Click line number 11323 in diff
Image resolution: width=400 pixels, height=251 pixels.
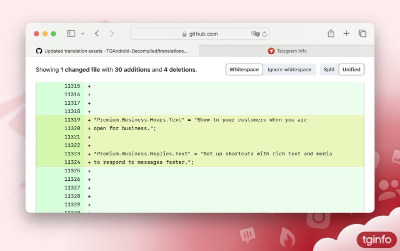tap(72, 154)
